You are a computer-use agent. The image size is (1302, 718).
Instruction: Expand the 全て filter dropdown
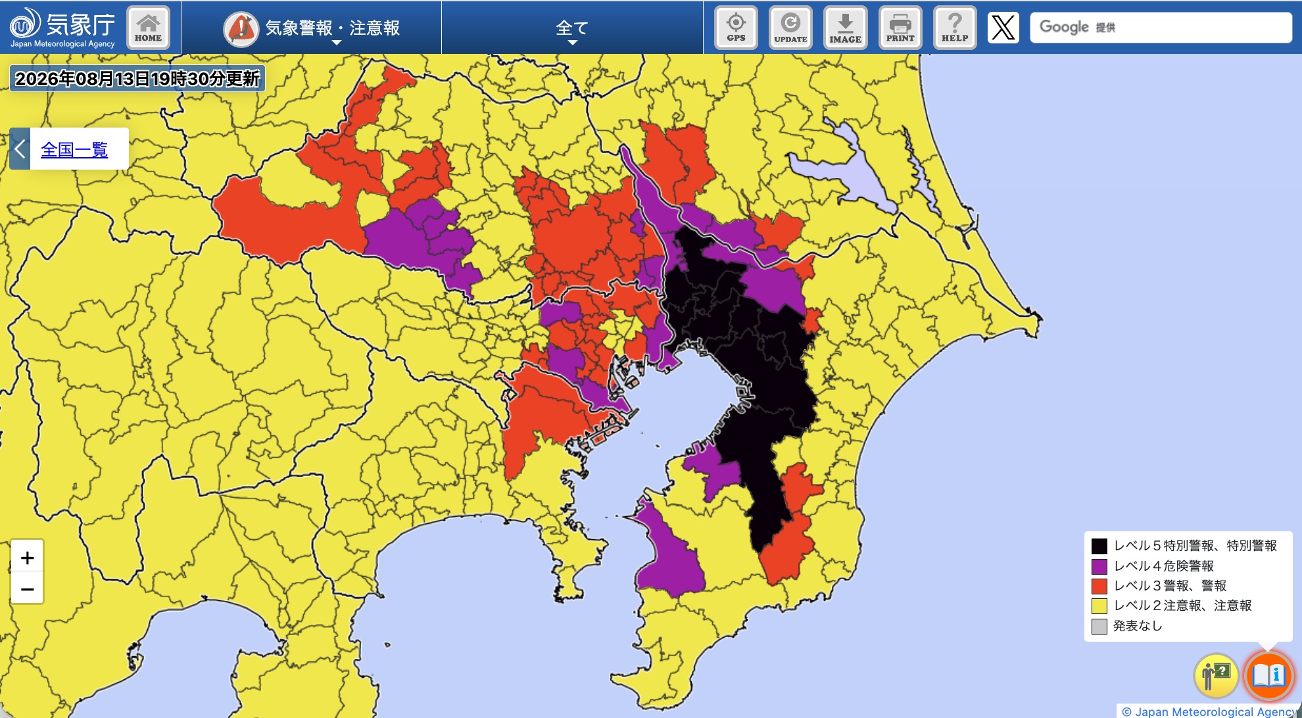tap(572, 28)
